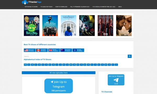
Task: Select letter J in alphabetical index
Action: tap(60, 65)
